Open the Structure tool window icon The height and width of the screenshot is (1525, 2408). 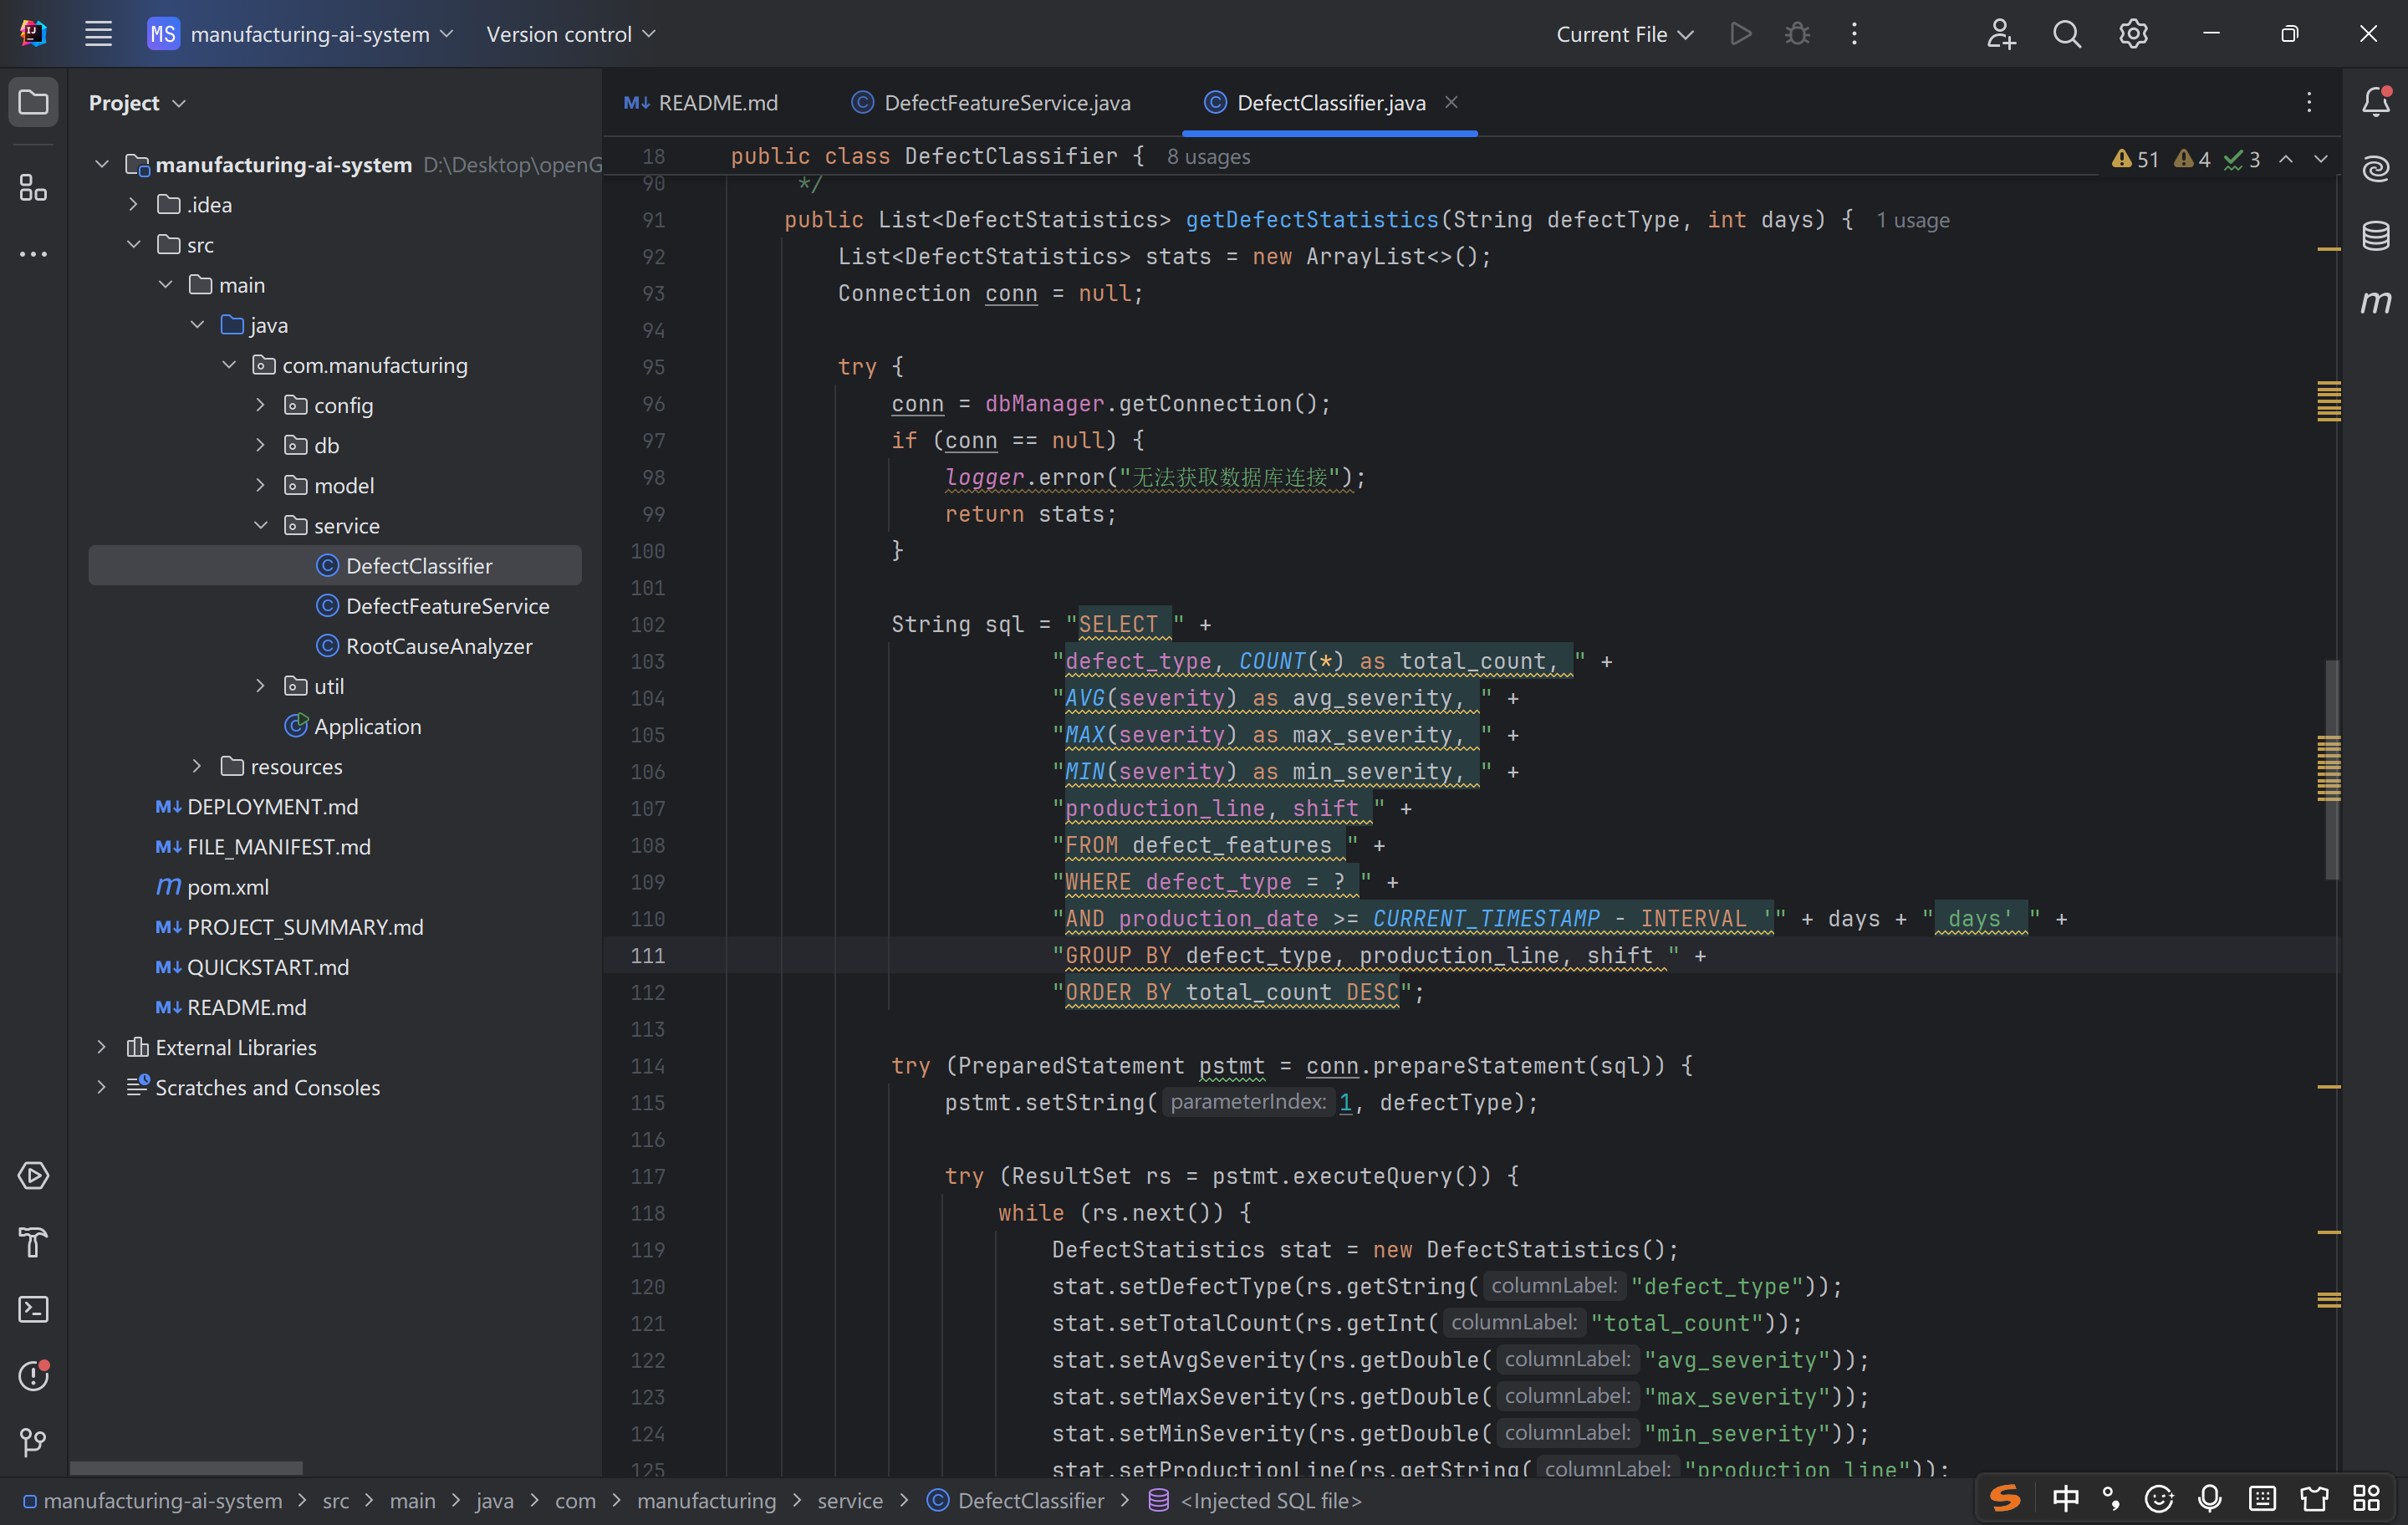(x=33, y=187)
